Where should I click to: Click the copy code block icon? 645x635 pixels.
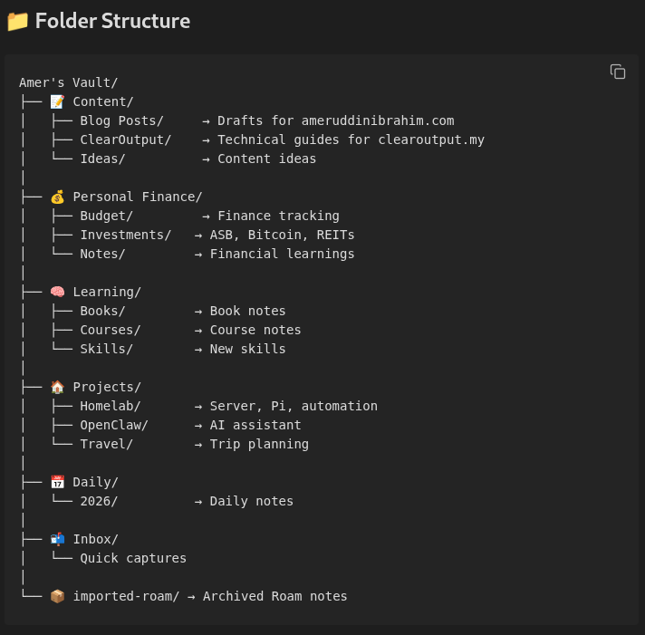[618, 72]
